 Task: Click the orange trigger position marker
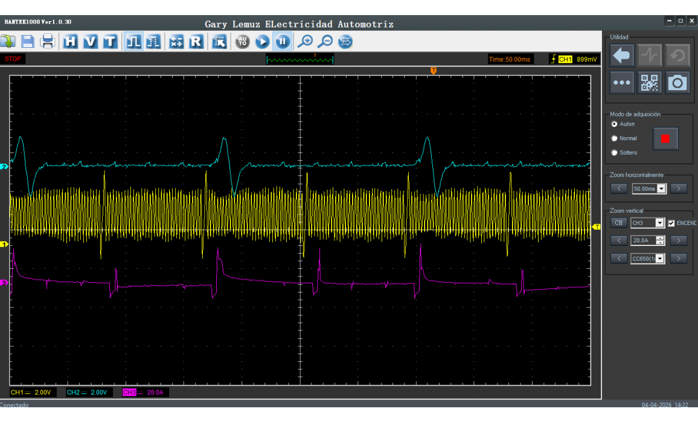click(x=434, y=71)
